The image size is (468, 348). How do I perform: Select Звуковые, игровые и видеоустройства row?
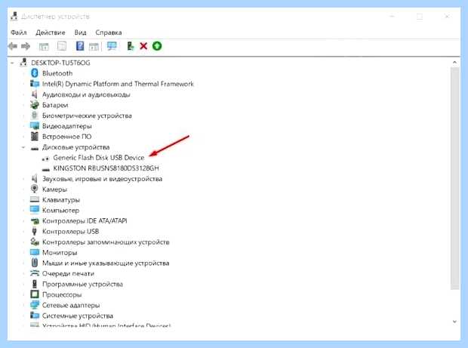point(102,179)
